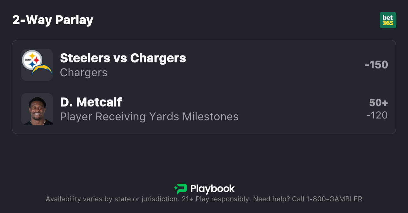
Task: Open D. Metcalf's headshot photo
Action: [37, 109]
